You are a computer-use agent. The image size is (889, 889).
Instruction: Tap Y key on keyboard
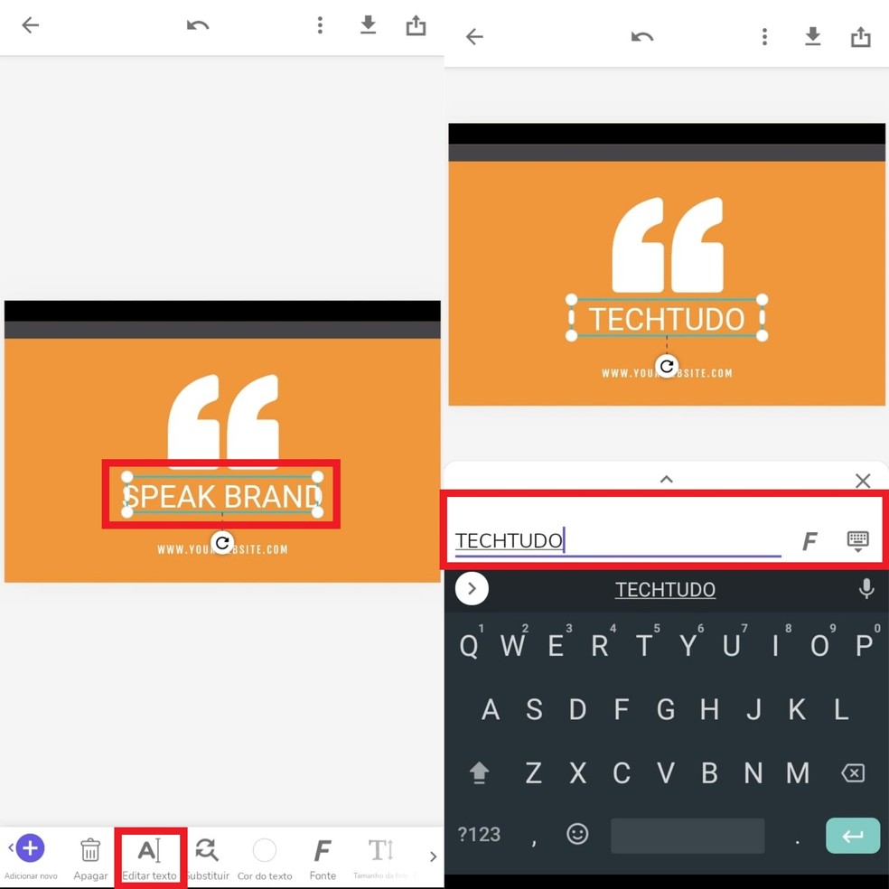[688, 645]
